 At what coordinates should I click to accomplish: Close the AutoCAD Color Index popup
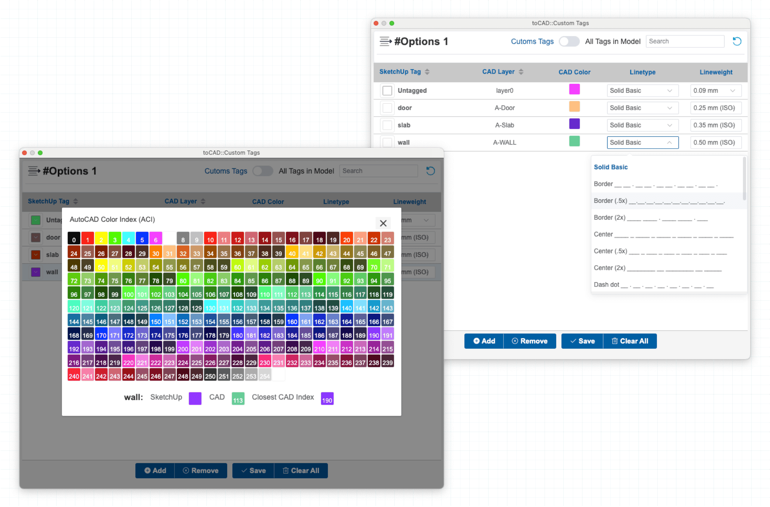tap(383, 223)
